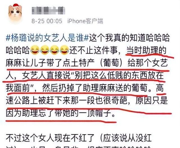The height and width of the screenshot is (148, 180).
Task: Click the red Santa hat on avatar
Action: click(16, 6)
